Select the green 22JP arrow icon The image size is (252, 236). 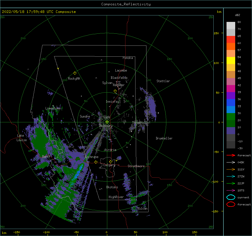point(231,183)
